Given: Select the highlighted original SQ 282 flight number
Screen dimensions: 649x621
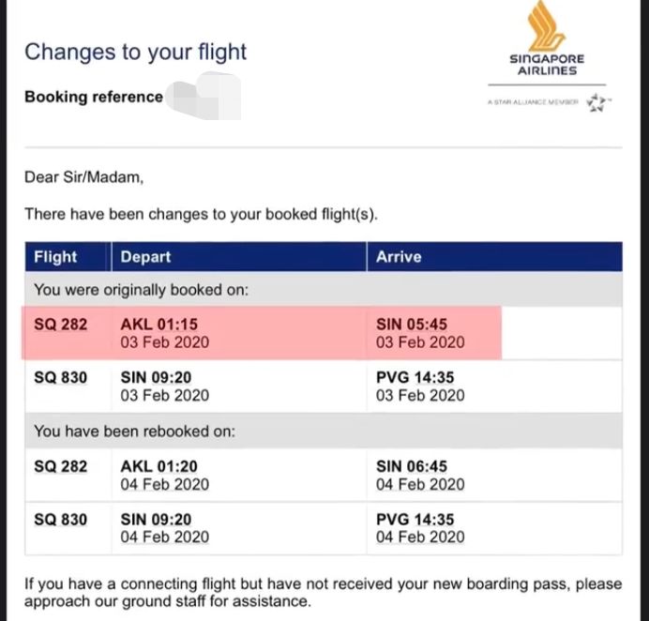Looking at the screenshot, I should point(60,325).
